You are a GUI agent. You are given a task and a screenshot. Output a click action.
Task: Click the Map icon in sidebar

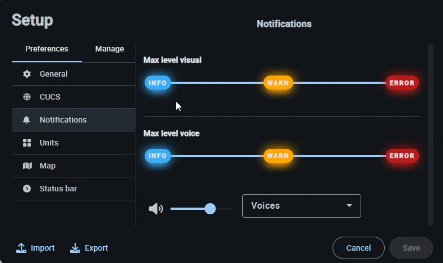tap(27, 166)
